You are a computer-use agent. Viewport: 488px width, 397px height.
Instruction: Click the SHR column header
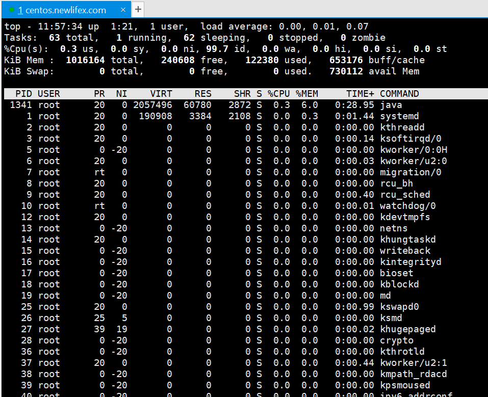pyautogui.click(x=242, y=94)
